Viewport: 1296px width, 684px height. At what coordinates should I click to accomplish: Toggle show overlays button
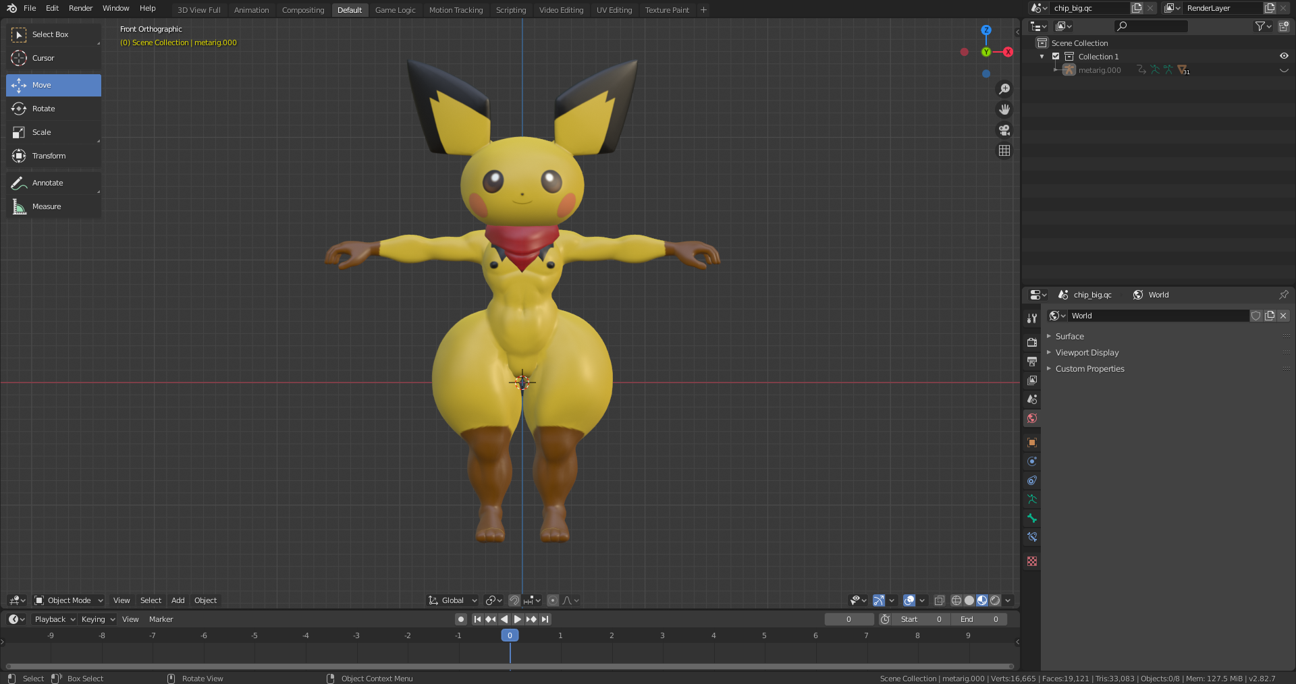coord(909,600)
